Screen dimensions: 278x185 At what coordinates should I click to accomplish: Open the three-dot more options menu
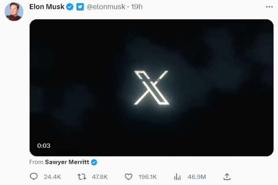(x=269, y=7)
